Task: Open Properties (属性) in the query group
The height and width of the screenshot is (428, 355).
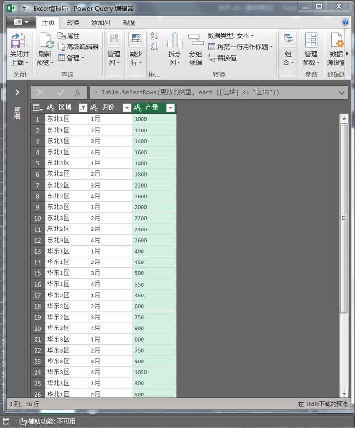Action: click(x=69, y=36)
